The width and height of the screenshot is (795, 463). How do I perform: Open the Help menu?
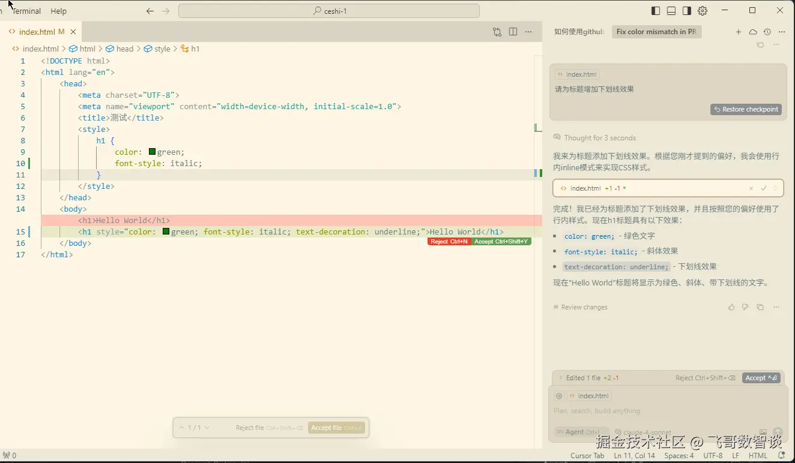click(x=59, y=11)
